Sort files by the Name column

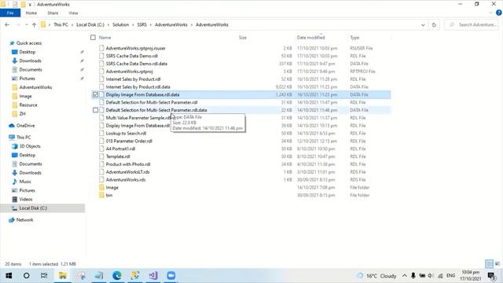(105, 38)
